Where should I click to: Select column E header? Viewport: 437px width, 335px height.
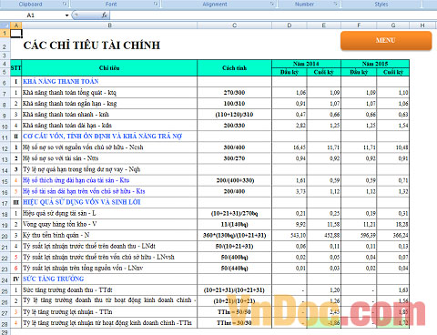click(324, 25)
